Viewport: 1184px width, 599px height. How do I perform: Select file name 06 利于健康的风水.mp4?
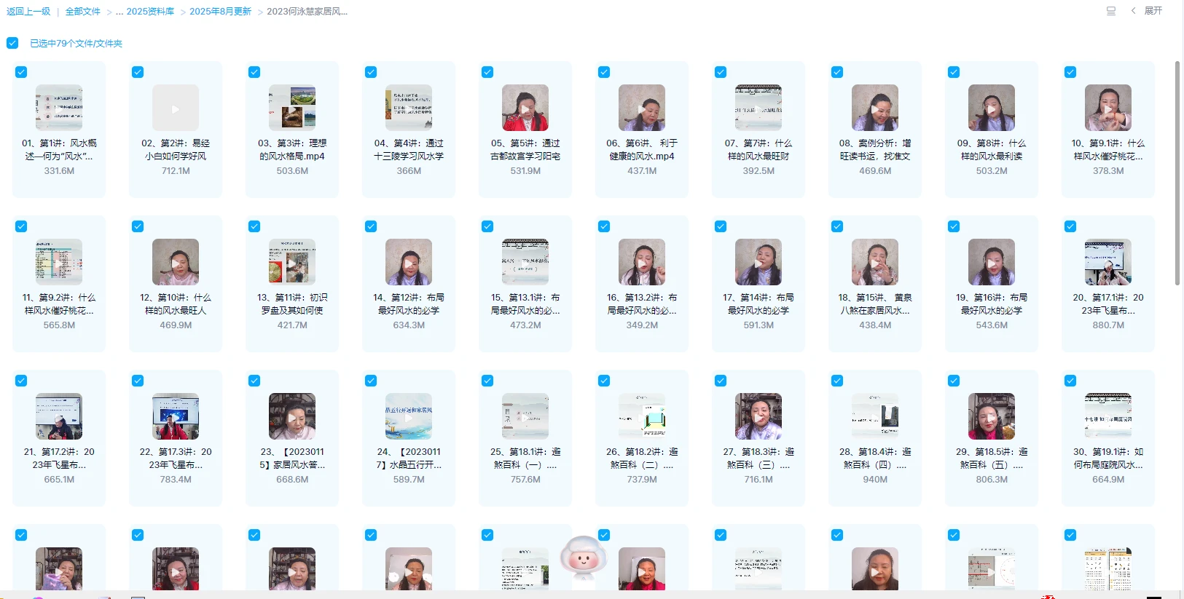point(642,150)
